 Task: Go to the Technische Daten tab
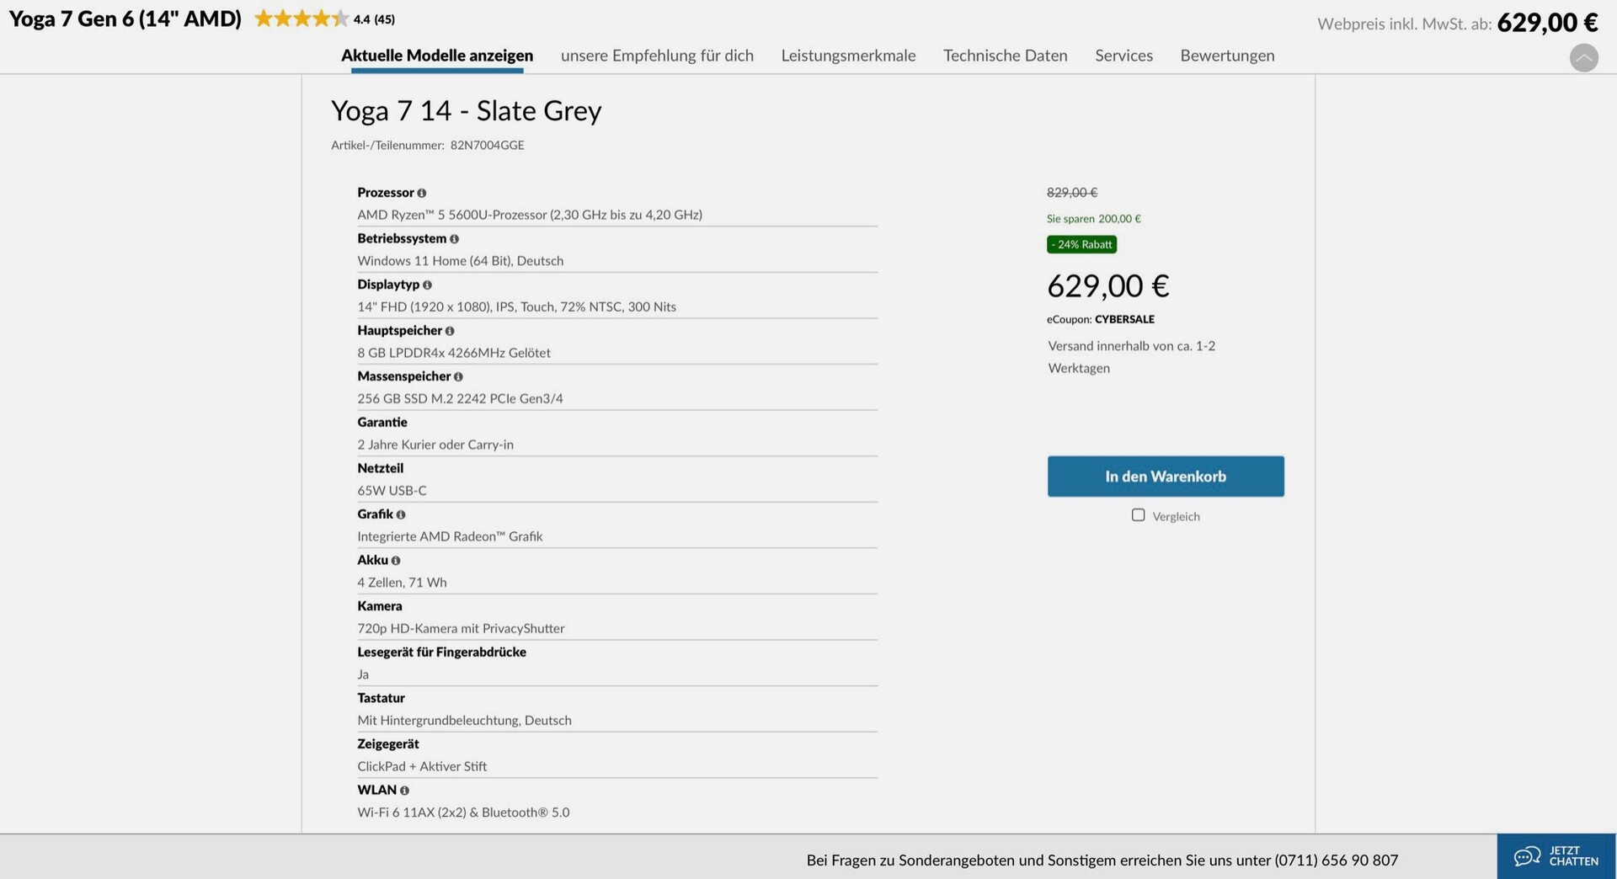[x=1006, y=56]
